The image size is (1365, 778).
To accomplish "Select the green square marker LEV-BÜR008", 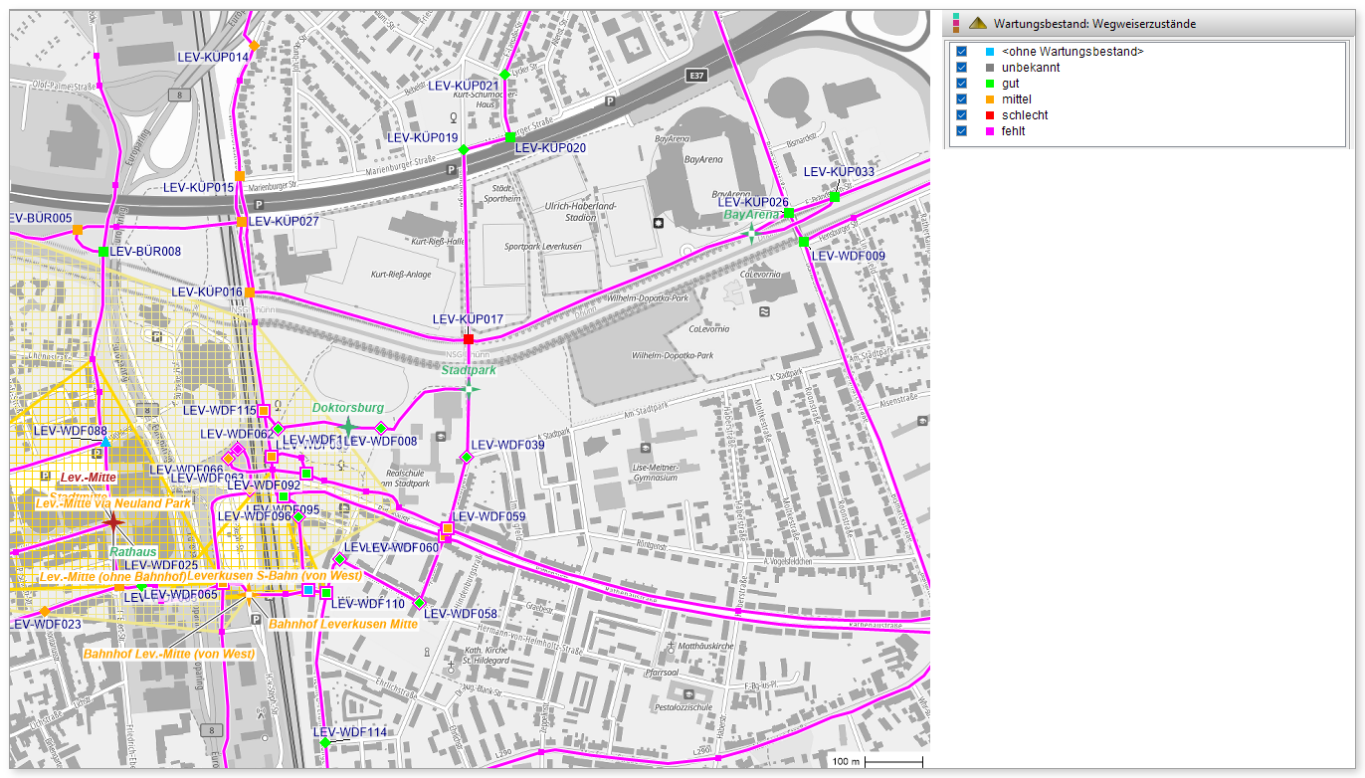I will tap(103, 251).
